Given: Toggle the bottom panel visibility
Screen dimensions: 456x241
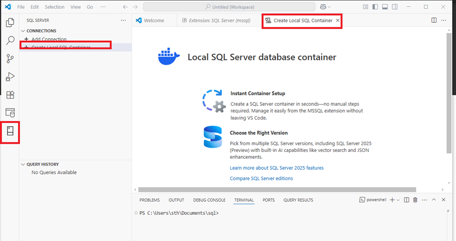Looking at the screenshot, I should click(385, 7).
